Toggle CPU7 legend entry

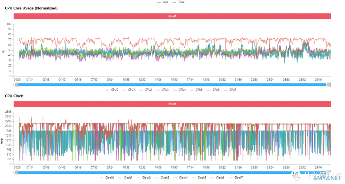[230, 90]
